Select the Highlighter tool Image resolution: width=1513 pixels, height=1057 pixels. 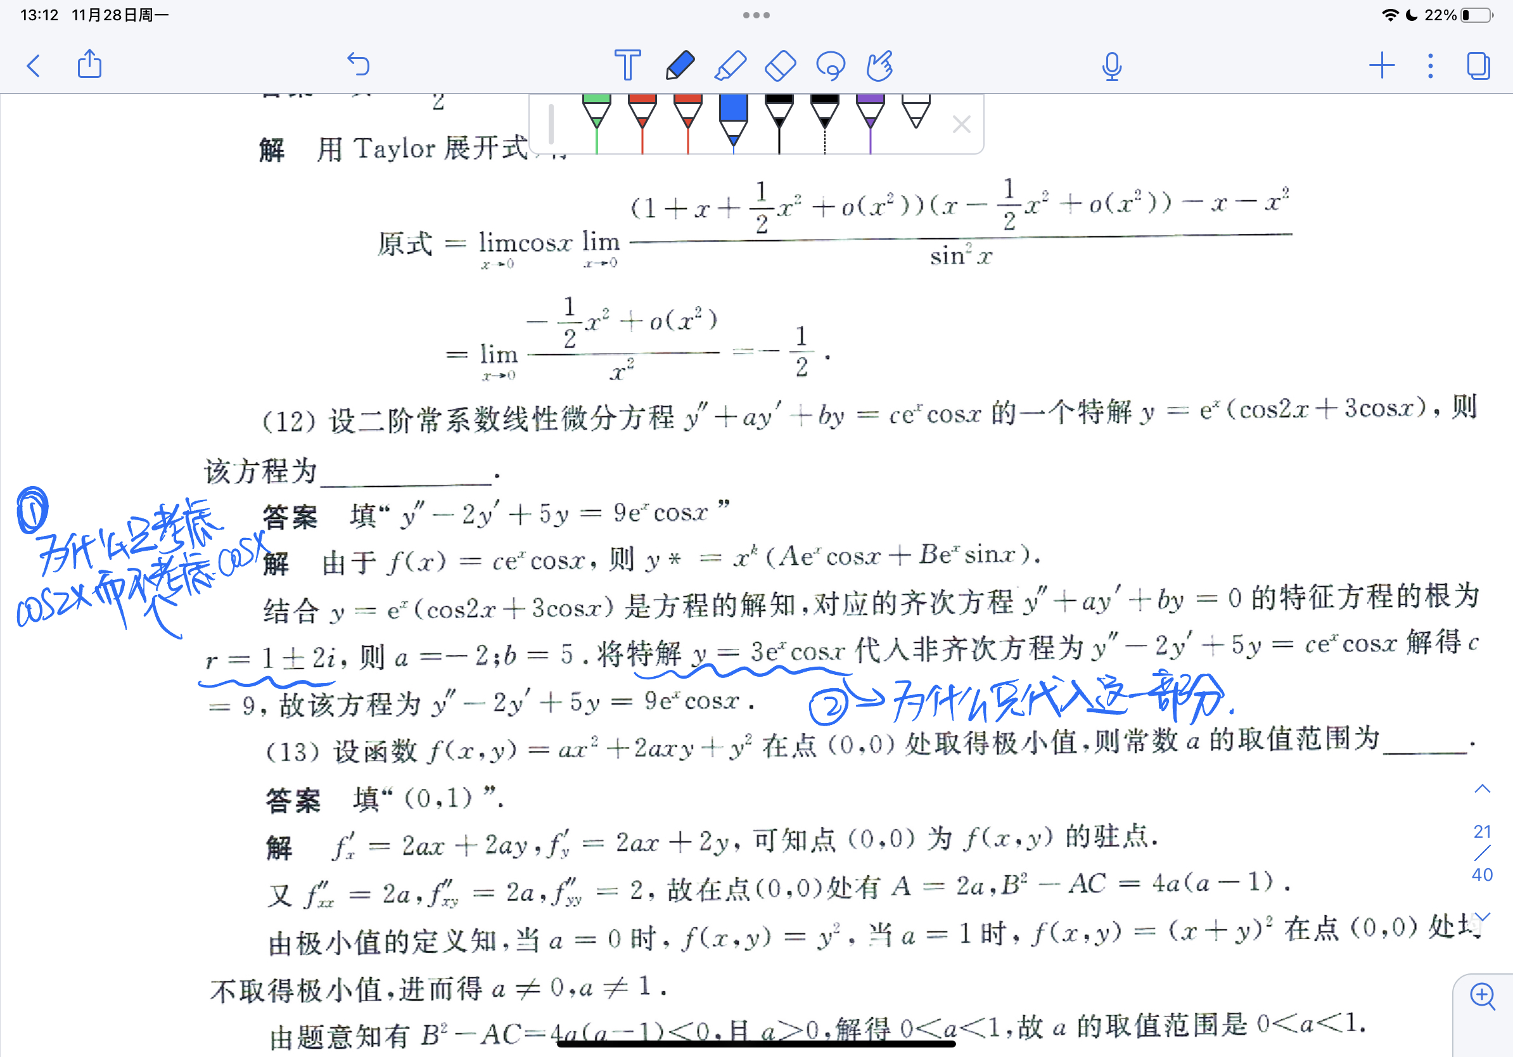(x=729, y=65)
